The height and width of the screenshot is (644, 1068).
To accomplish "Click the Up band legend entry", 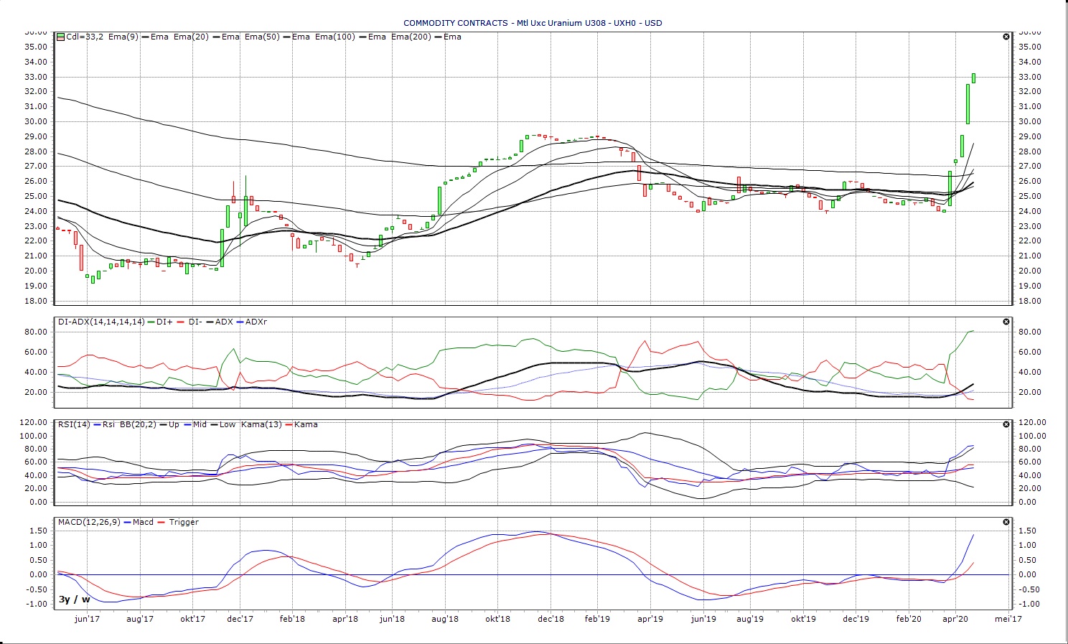I will pos(169,424).
